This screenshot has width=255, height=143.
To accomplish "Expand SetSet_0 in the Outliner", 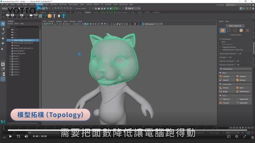I will pos(10,56).
